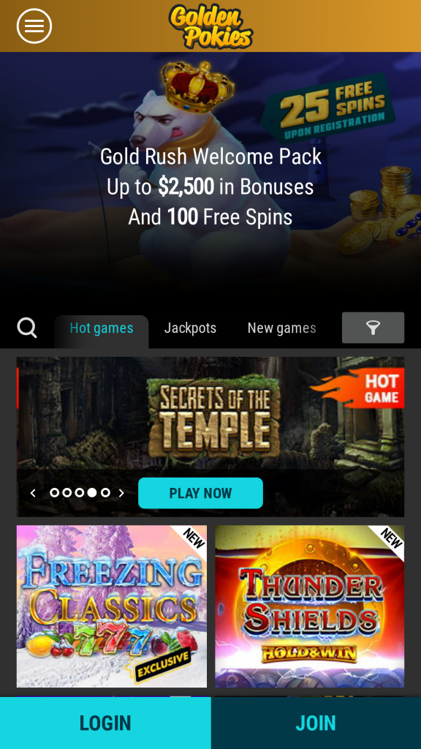
Task: Open the Freezing Classics game thumbnail
Action: tap(112, 606)
